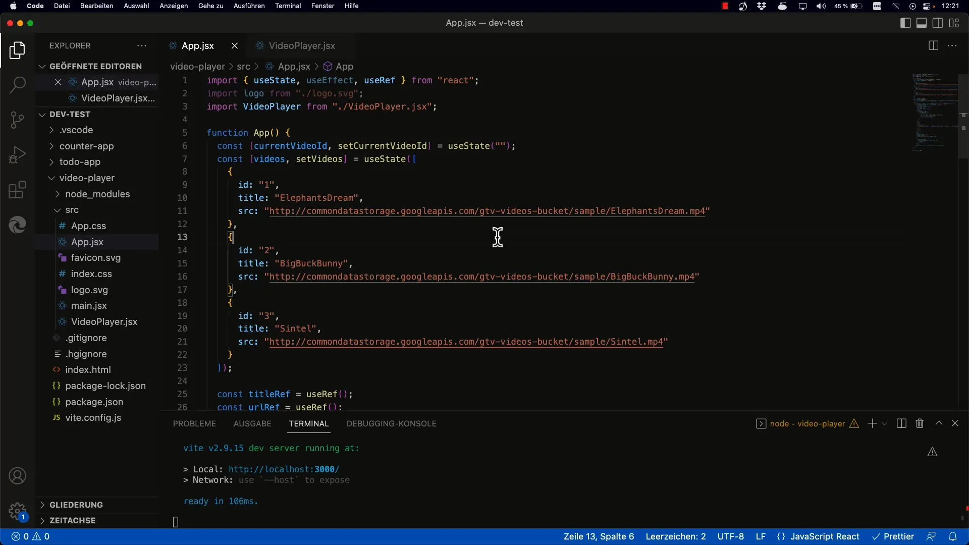Image resolution: width=969 pixels, height=545 pixels.
Task: Open the Search view in activity bar
Action: pos(17,85)
